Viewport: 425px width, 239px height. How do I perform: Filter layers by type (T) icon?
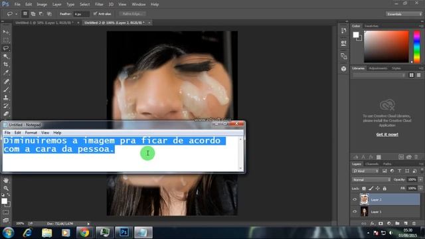pyautogui.click(x=400, y=171)
